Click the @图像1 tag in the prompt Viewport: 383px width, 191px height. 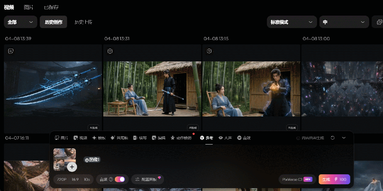point(92,160)
